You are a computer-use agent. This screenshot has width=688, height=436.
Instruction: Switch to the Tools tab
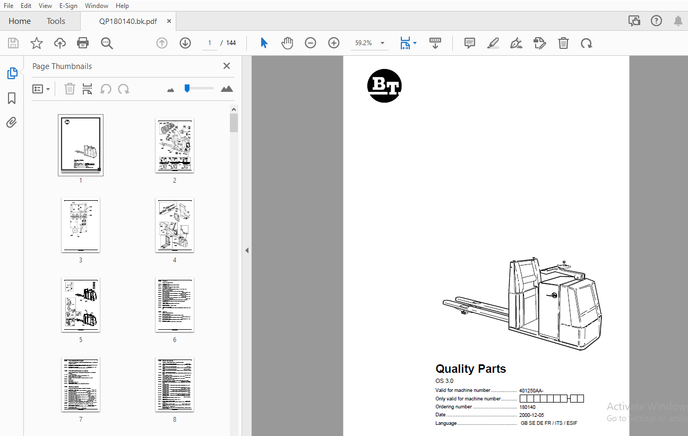coord(56,21)
